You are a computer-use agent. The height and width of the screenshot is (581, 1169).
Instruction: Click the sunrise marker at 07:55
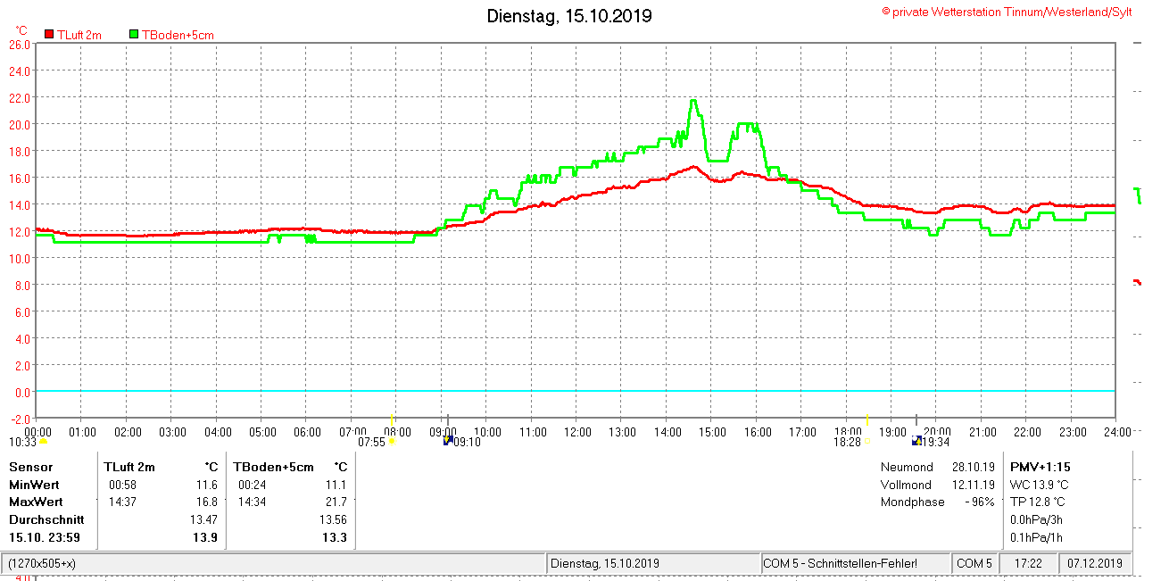point(391,441)
